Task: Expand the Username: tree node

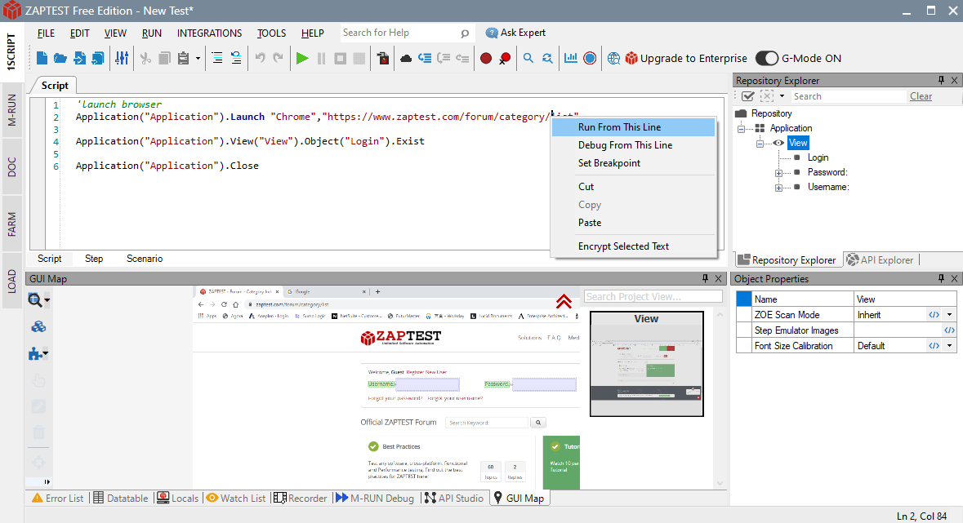Action: click(778, 187)
